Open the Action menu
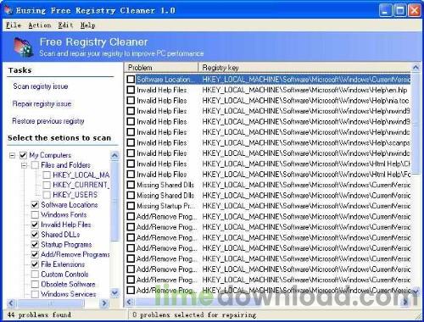 coord(40,25)
